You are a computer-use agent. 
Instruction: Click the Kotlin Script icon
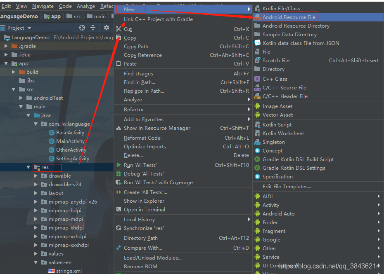tap(257, 125)
